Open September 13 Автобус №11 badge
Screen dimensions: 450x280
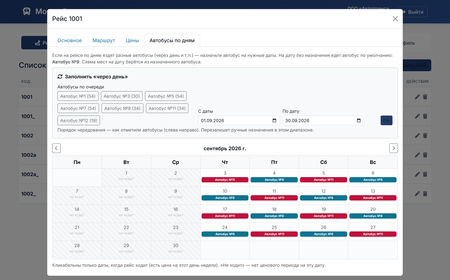click(x=373, y=198)
